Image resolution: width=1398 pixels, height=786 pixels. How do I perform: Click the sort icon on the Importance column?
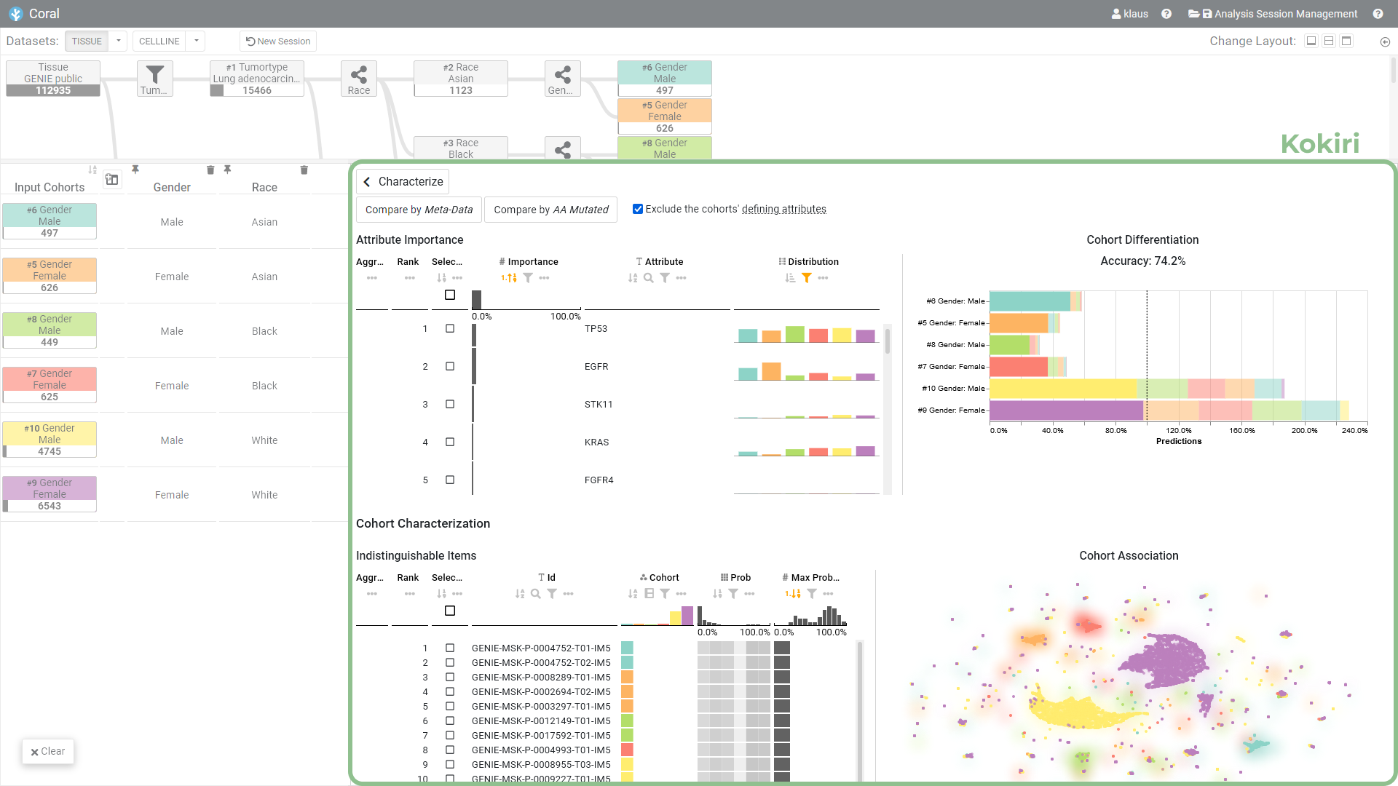coord(510,277)
